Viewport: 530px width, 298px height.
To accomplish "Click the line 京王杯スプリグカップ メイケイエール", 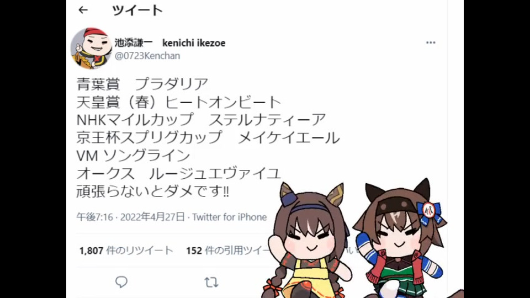I will click(x=208, y=137).
